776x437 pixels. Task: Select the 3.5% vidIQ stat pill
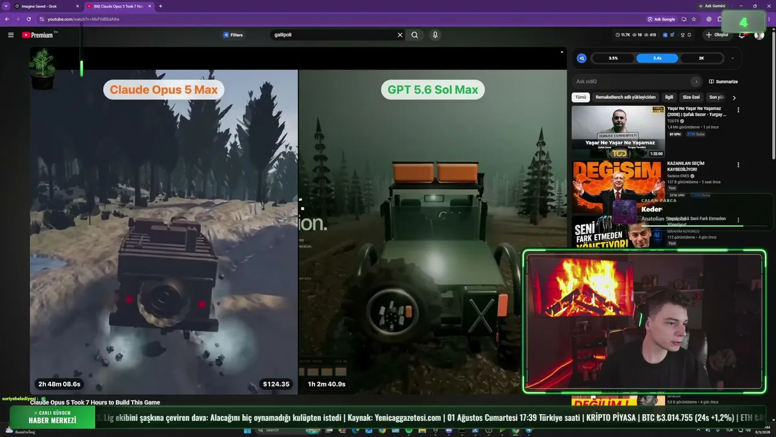point(613,58)
